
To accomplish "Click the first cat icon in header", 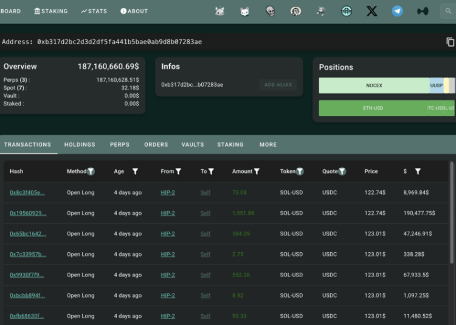I will point(220,11).
